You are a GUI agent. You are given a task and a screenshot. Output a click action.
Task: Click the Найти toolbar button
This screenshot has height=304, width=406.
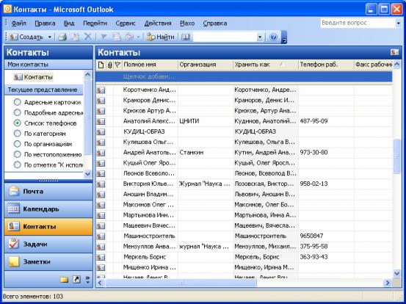[x=161, y=37]
